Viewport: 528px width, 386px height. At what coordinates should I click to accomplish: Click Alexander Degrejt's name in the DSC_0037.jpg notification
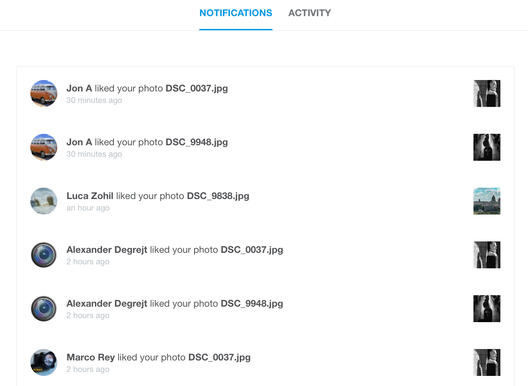tap(107, 250)
